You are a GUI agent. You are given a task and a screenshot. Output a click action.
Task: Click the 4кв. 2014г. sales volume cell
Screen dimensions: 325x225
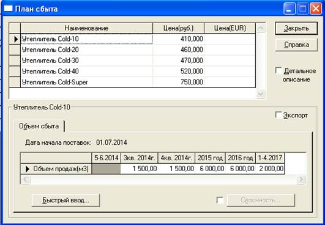click(x=176, y=169)
